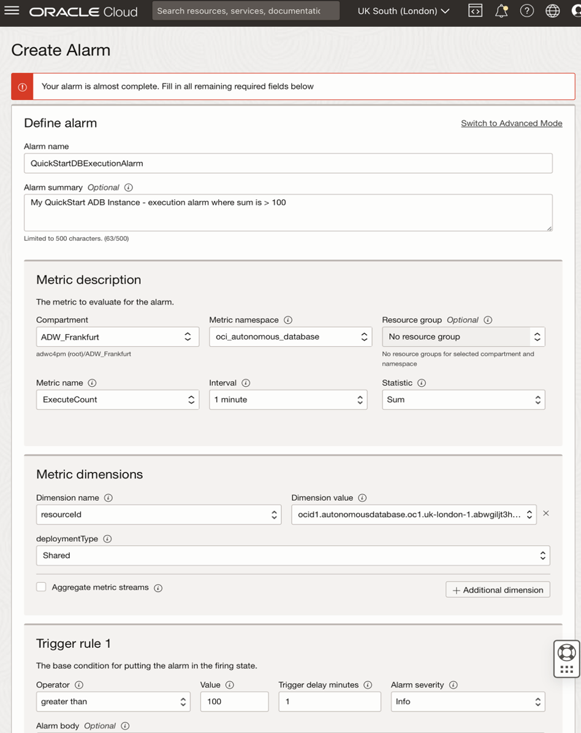Show info for Trigger delay minutes

click(368, 685)
